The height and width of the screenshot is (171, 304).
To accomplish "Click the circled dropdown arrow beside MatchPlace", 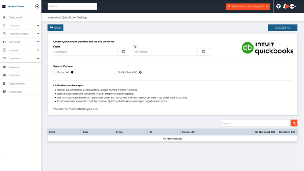I will 37,7.
